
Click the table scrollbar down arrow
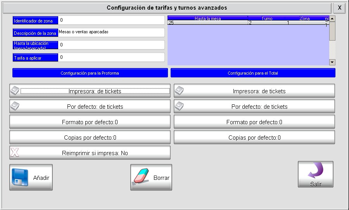coord(332,62)
